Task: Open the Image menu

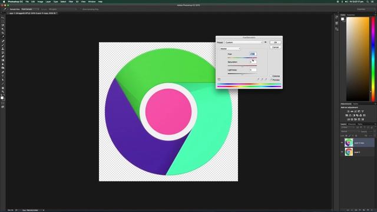Action: (x=40, y=2)
